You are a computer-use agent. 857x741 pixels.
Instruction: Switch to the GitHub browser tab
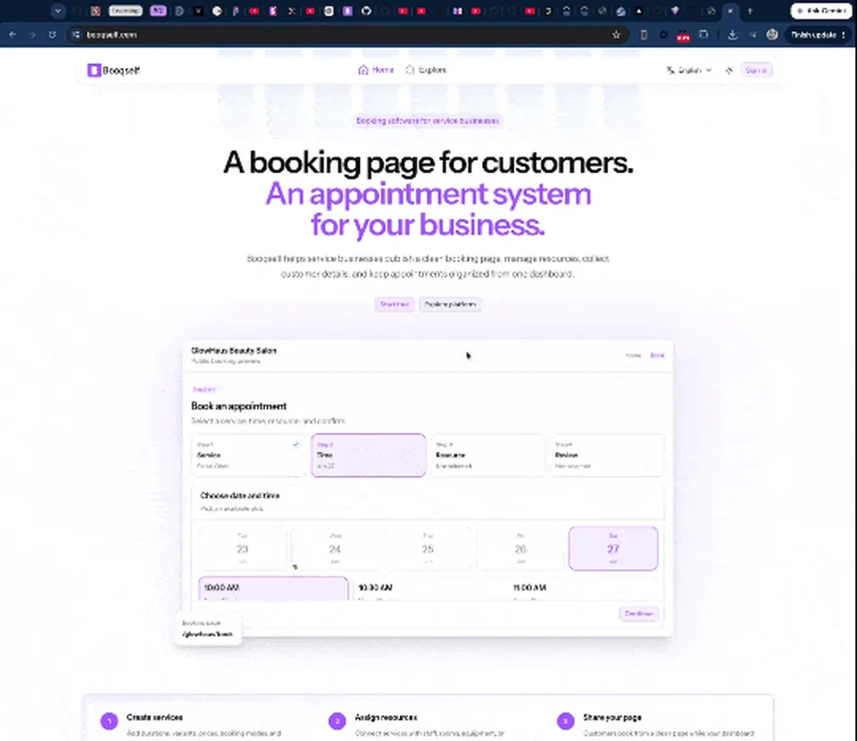pyautogui.click(x=366, y=11)
